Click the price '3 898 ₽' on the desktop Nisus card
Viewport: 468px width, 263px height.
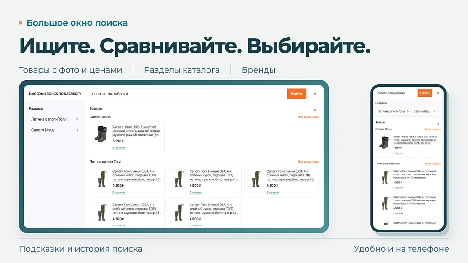coord(118,141)
